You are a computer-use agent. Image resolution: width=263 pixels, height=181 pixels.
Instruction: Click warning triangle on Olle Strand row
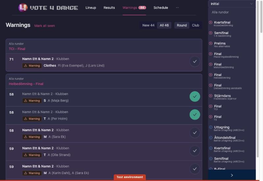coord(26,155)
